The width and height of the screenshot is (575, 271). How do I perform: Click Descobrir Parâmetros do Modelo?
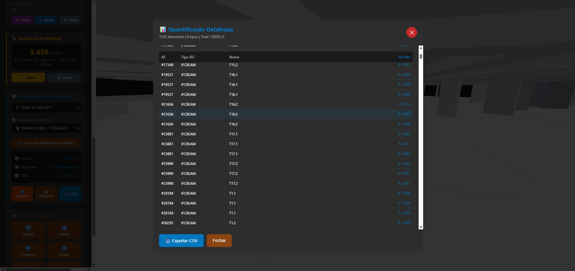pos(46,143)
